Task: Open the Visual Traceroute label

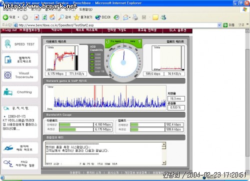Action: (24, 75)
